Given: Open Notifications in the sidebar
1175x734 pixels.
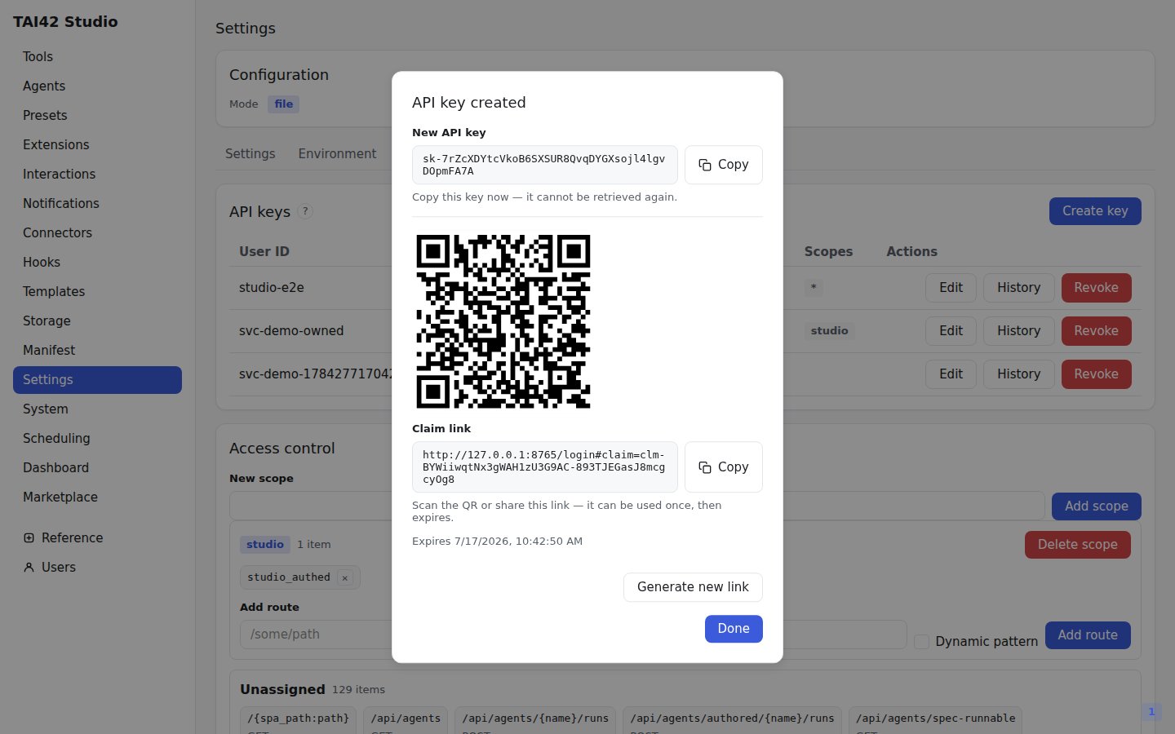Looking at the screenshot, I should [x=97, y=204].
